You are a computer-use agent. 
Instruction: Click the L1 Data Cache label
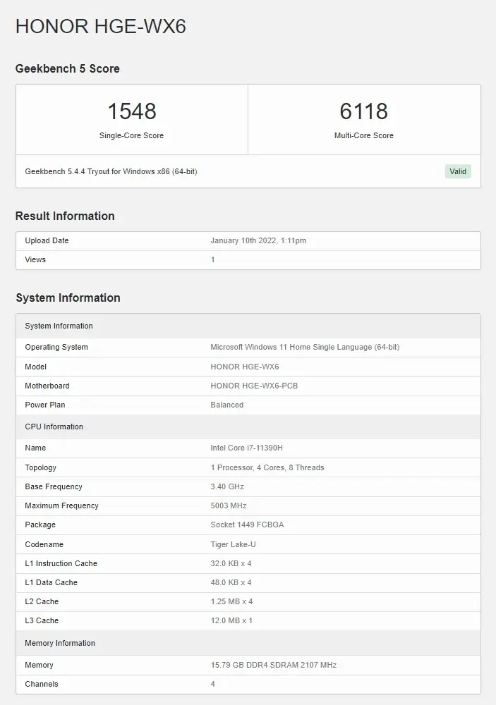coord(52,582)
